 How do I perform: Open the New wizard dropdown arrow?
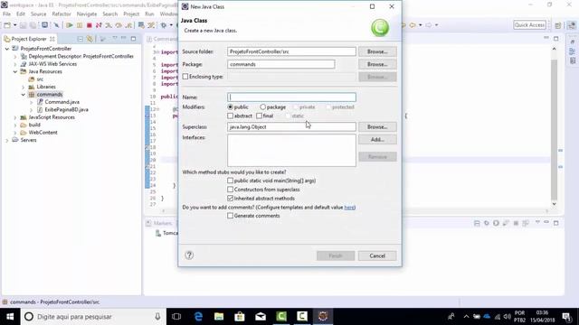point(14,25)
